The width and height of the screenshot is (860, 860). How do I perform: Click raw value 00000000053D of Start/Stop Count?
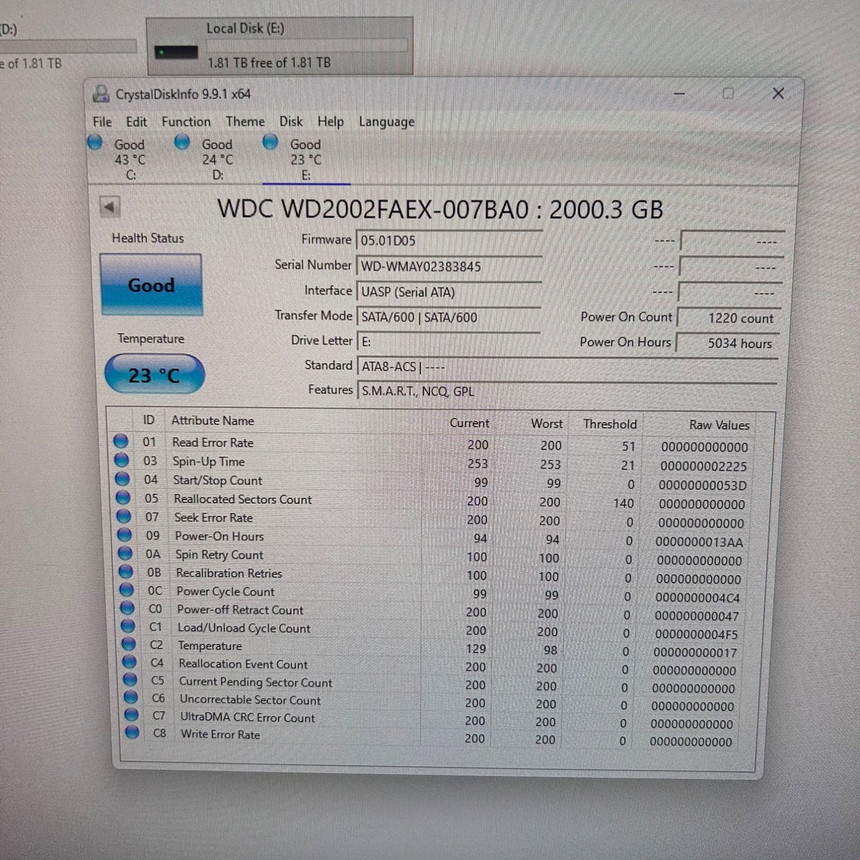(x=702, y=485)
